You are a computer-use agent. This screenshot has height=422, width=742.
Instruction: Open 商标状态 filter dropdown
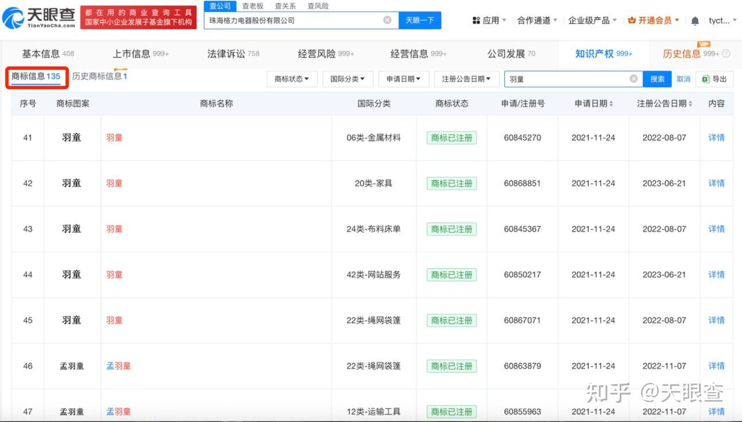(292, 79)
